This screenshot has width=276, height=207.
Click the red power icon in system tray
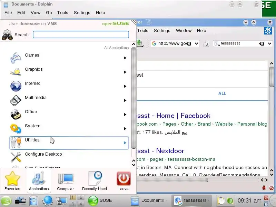[266, 198]
